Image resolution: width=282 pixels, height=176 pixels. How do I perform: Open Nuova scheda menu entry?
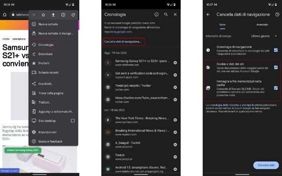pos(53,24)
